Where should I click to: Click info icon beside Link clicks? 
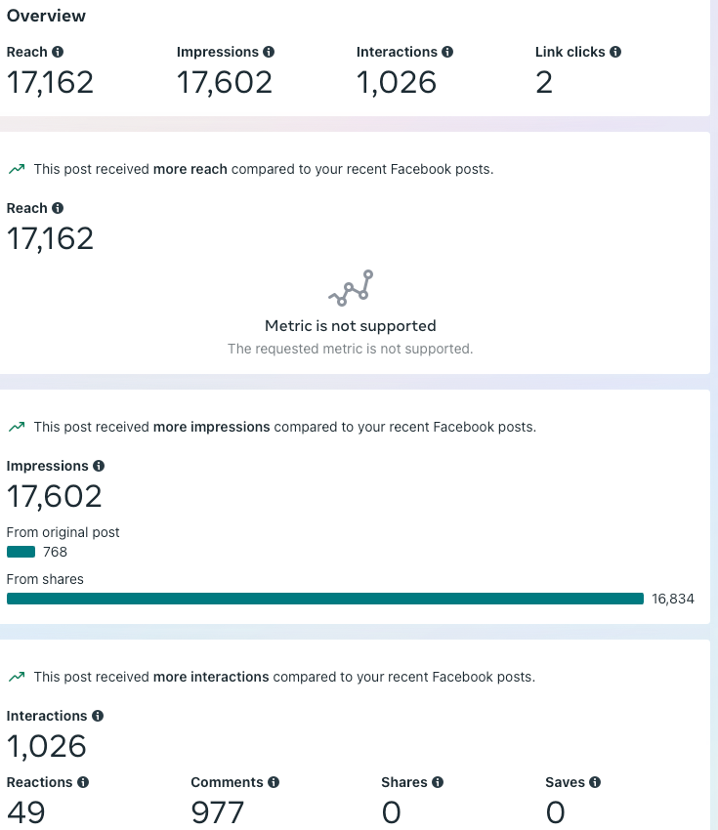pyautogui.click(x=615, y=52)
